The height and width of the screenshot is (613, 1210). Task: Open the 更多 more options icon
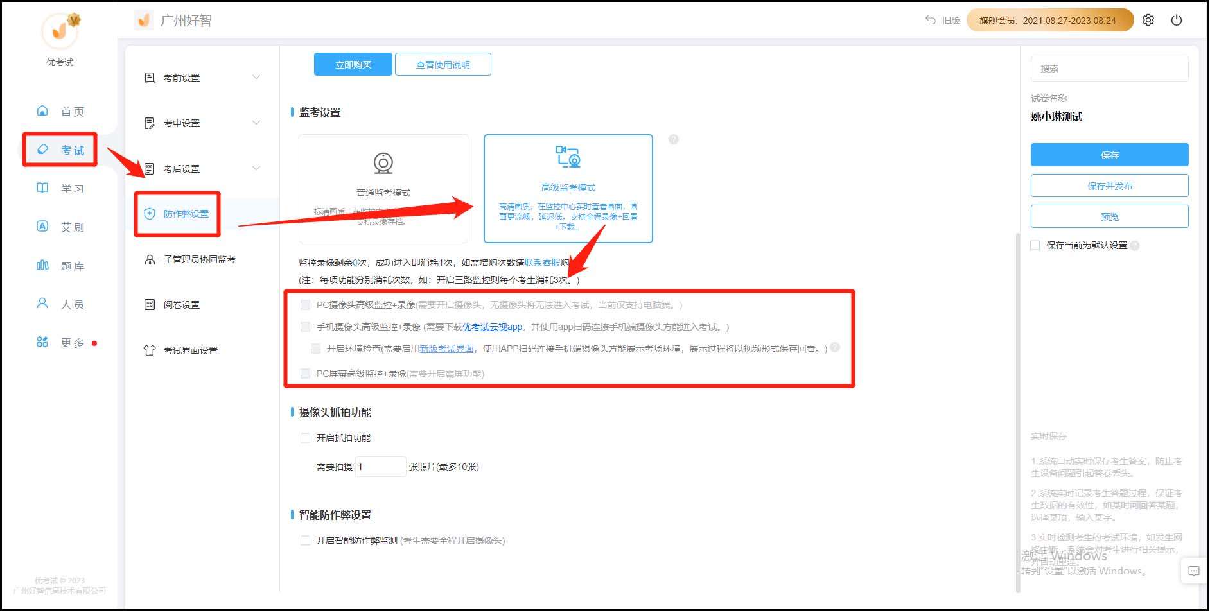[42, 341]
